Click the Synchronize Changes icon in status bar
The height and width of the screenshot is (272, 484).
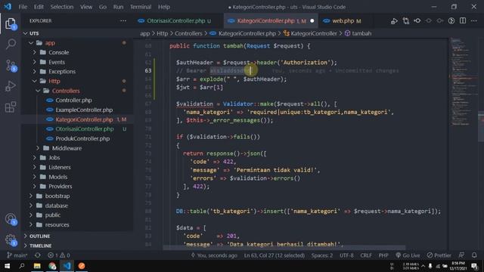(37, 255)
